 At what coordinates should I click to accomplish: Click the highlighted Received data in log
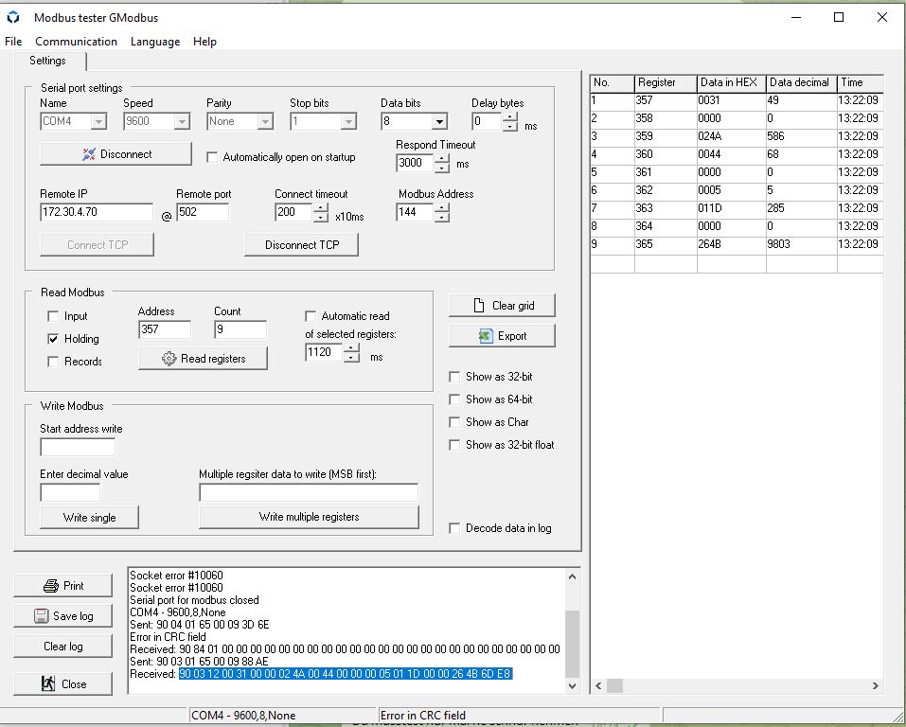(345, 674)
